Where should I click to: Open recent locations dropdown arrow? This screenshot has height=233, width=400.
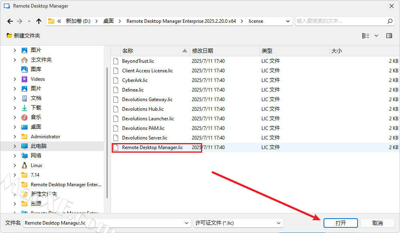tap(29, 22)
